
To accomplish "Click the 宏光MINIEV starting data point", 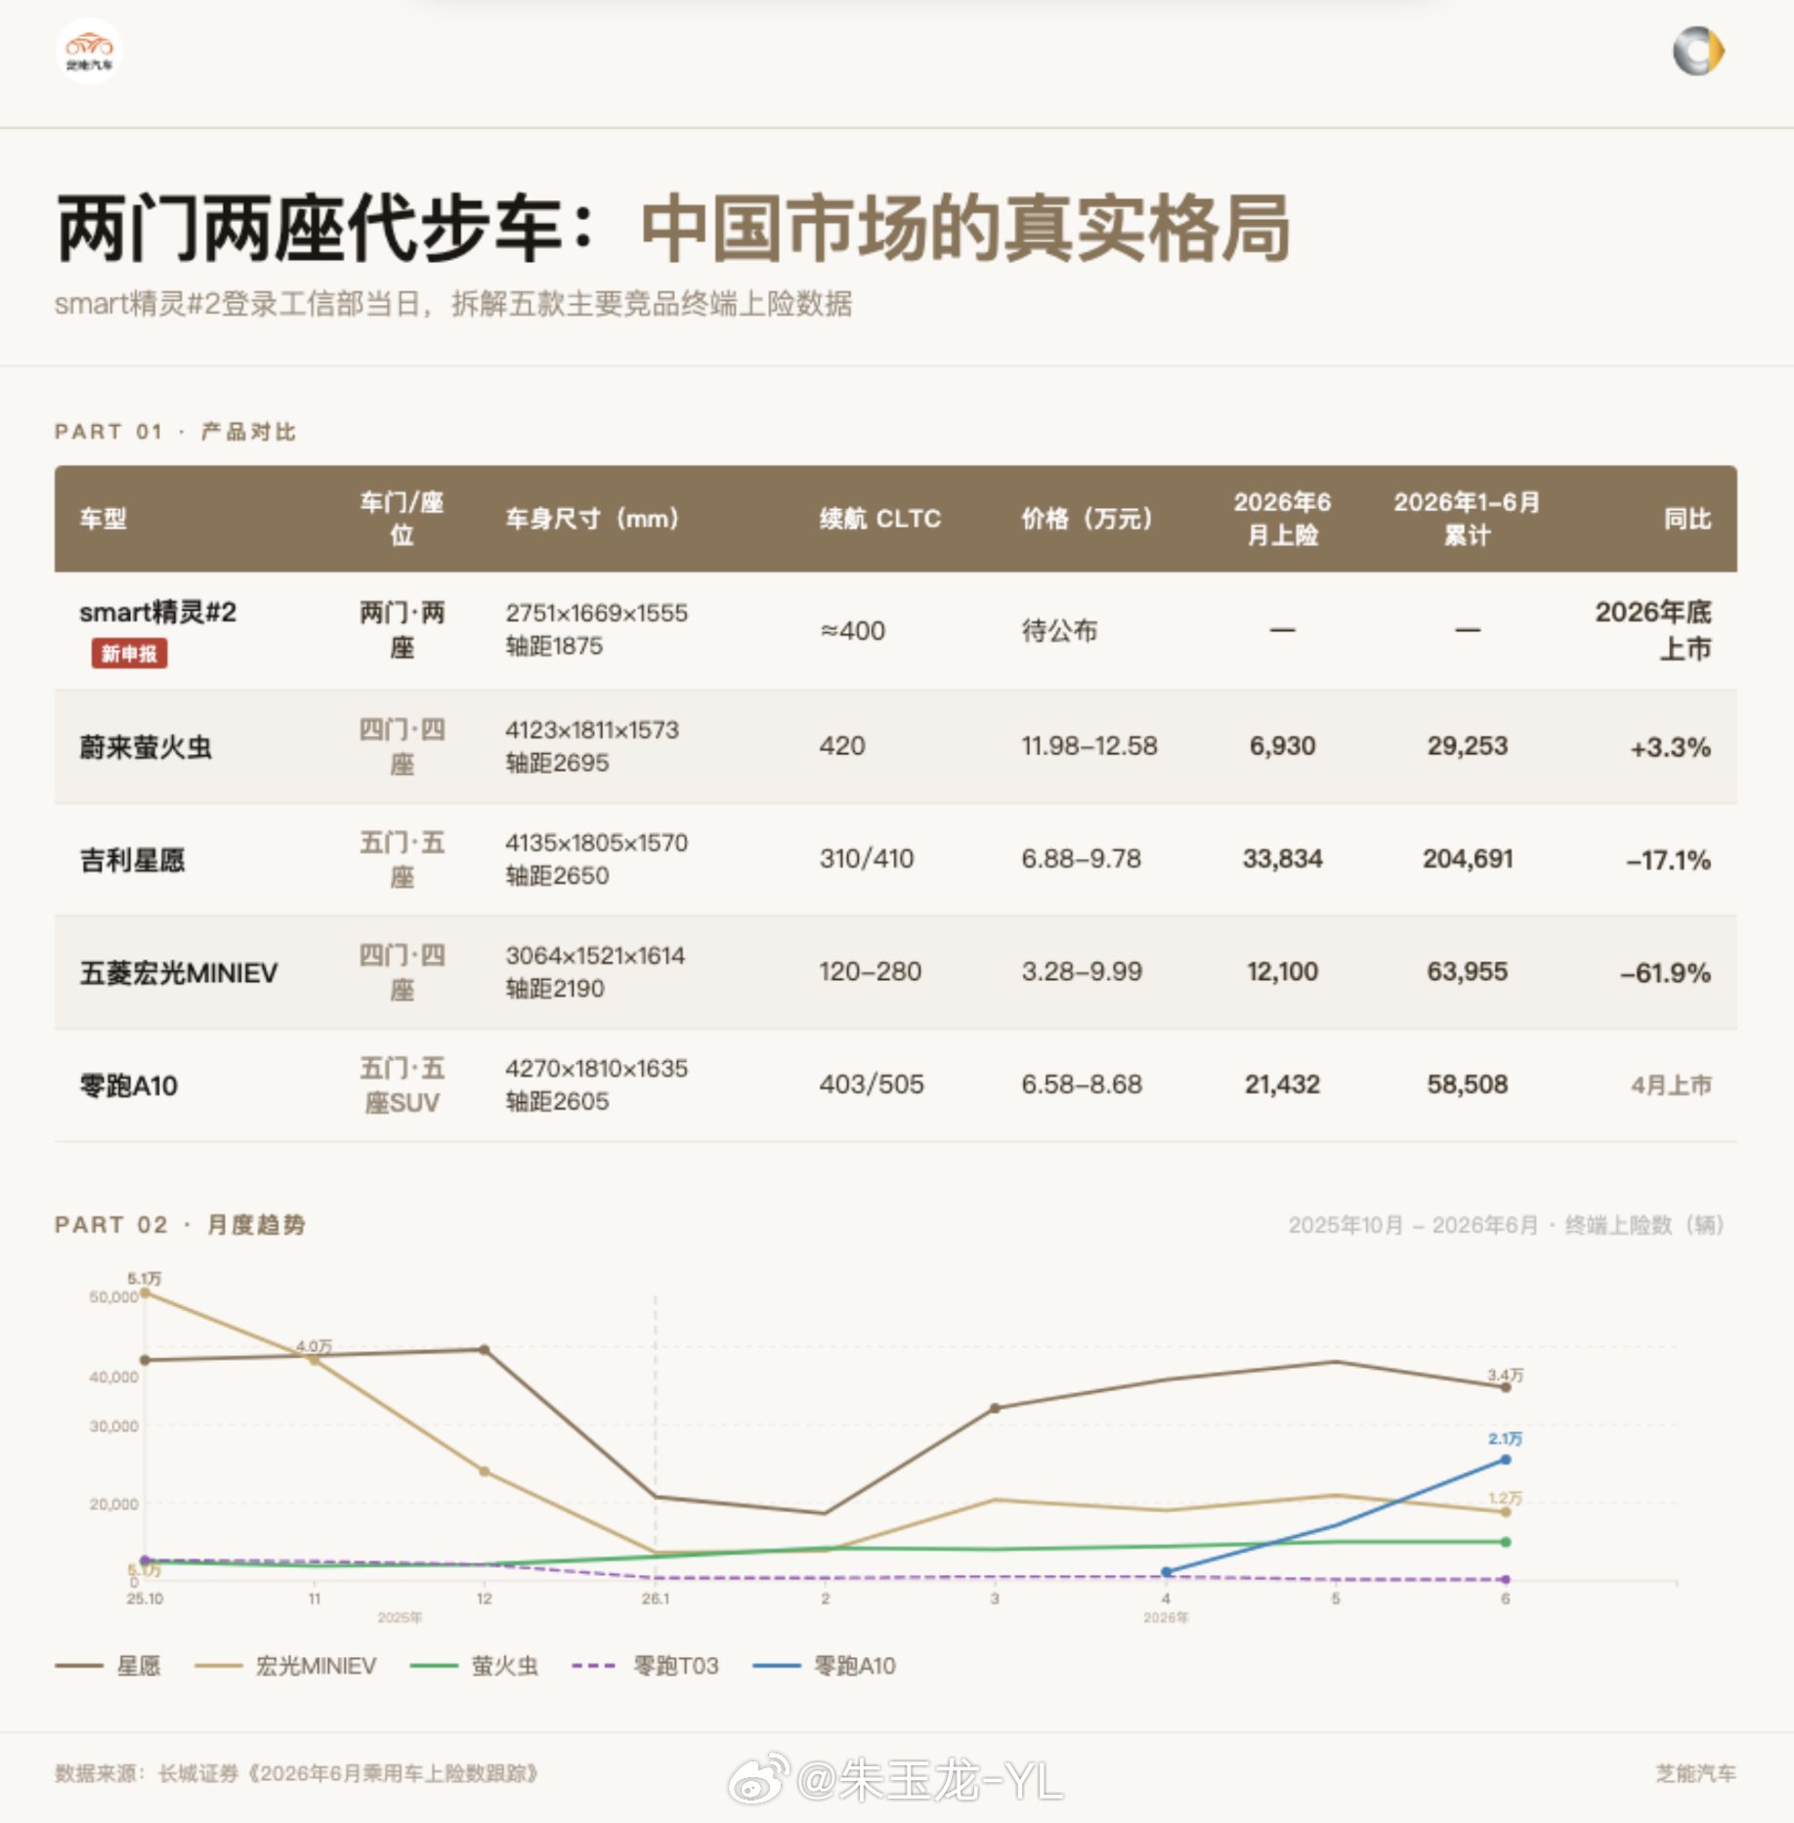I will pyautogui.click(x=145, y=1293).
